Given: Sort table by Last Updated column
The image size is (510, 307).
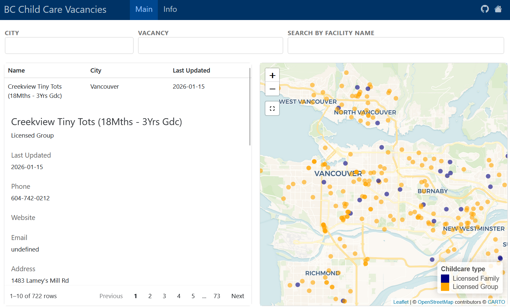Looking at the screenshot, I should 191,71.
